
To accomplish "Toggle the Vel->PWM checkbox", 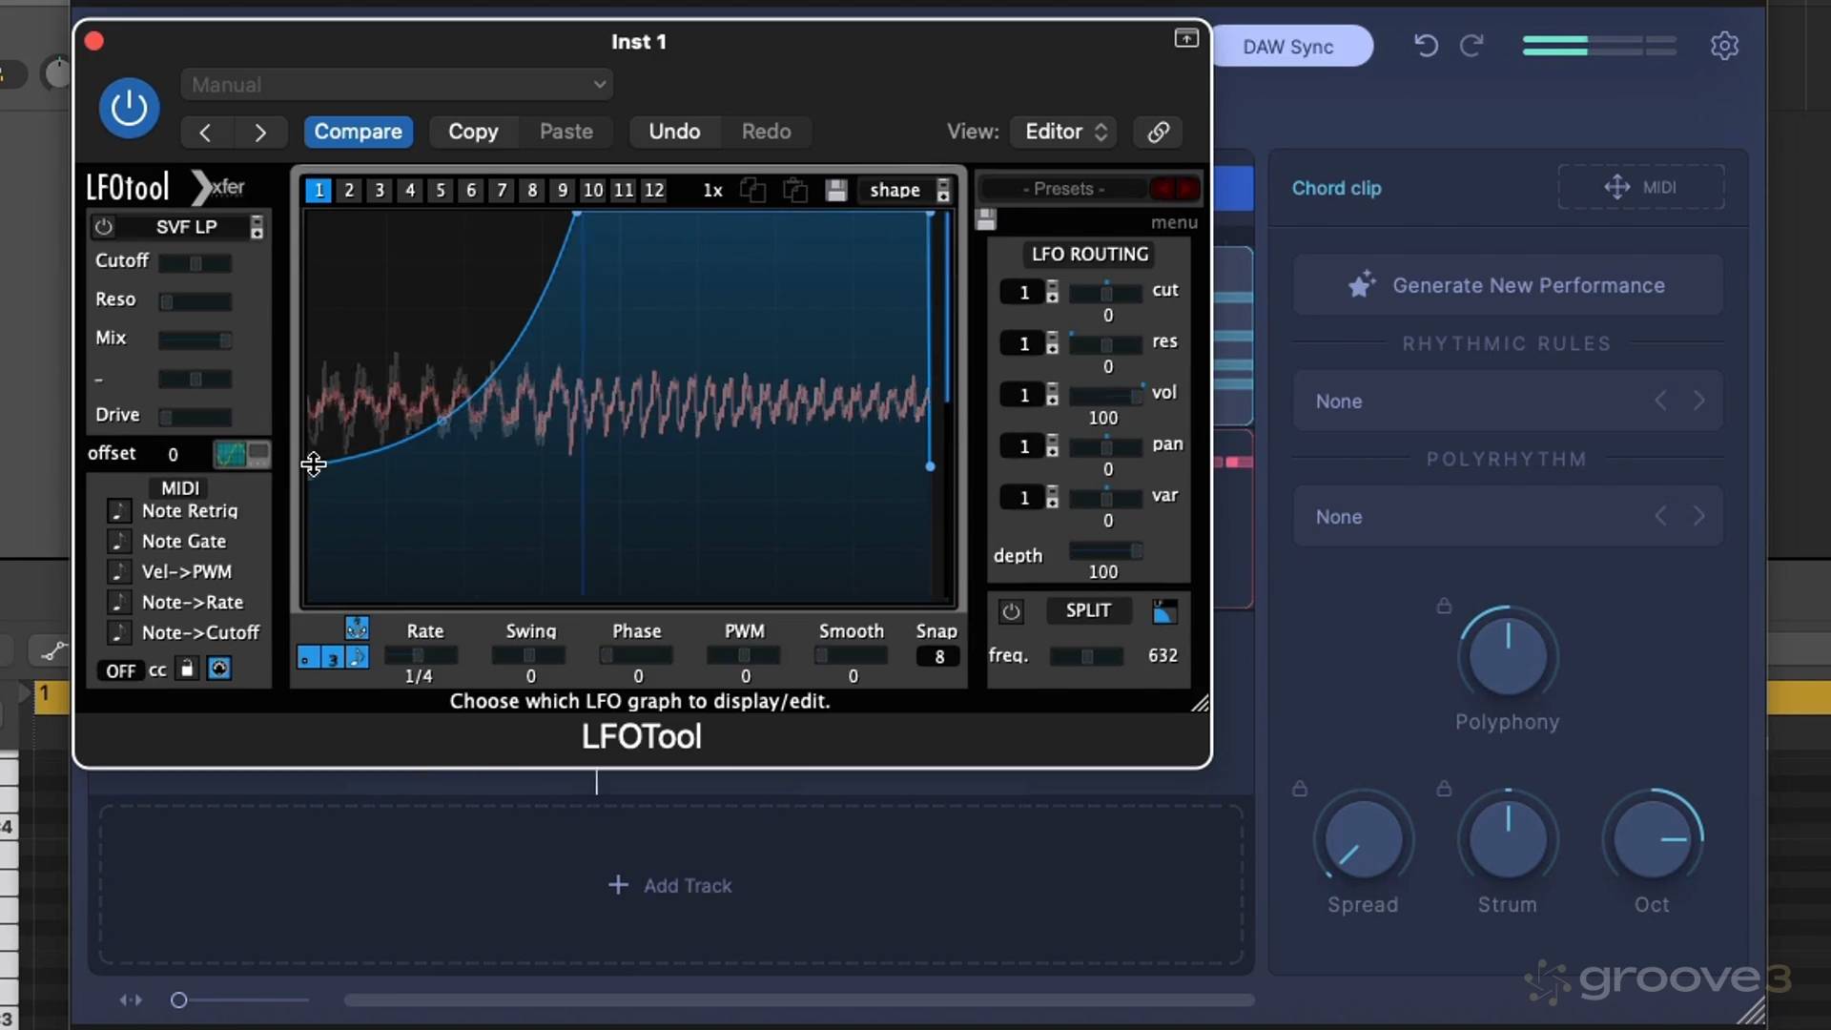I will click(118, 572).
